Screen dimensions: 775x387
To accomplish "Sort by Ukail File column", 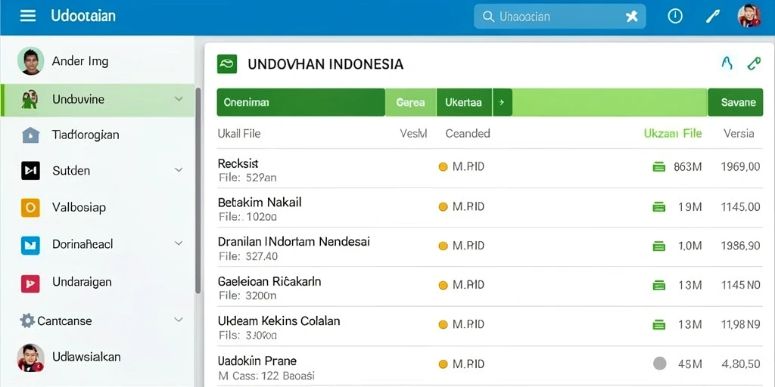I will pos(238,133).
